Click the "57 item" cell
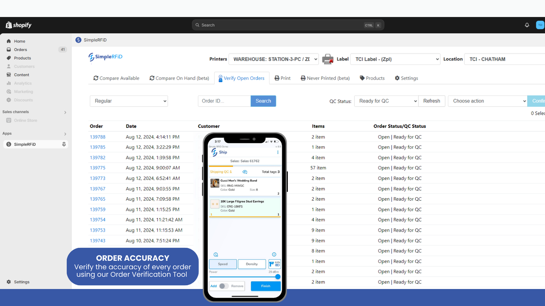 [318, 168]
